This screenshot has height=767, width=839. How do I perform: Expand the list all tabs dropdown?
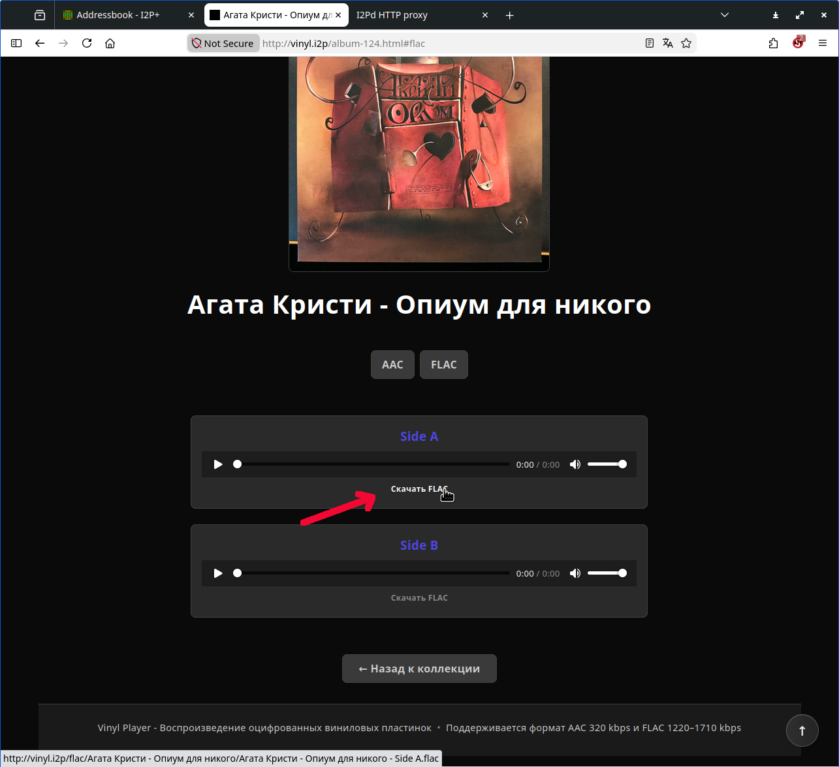(725, 15)
